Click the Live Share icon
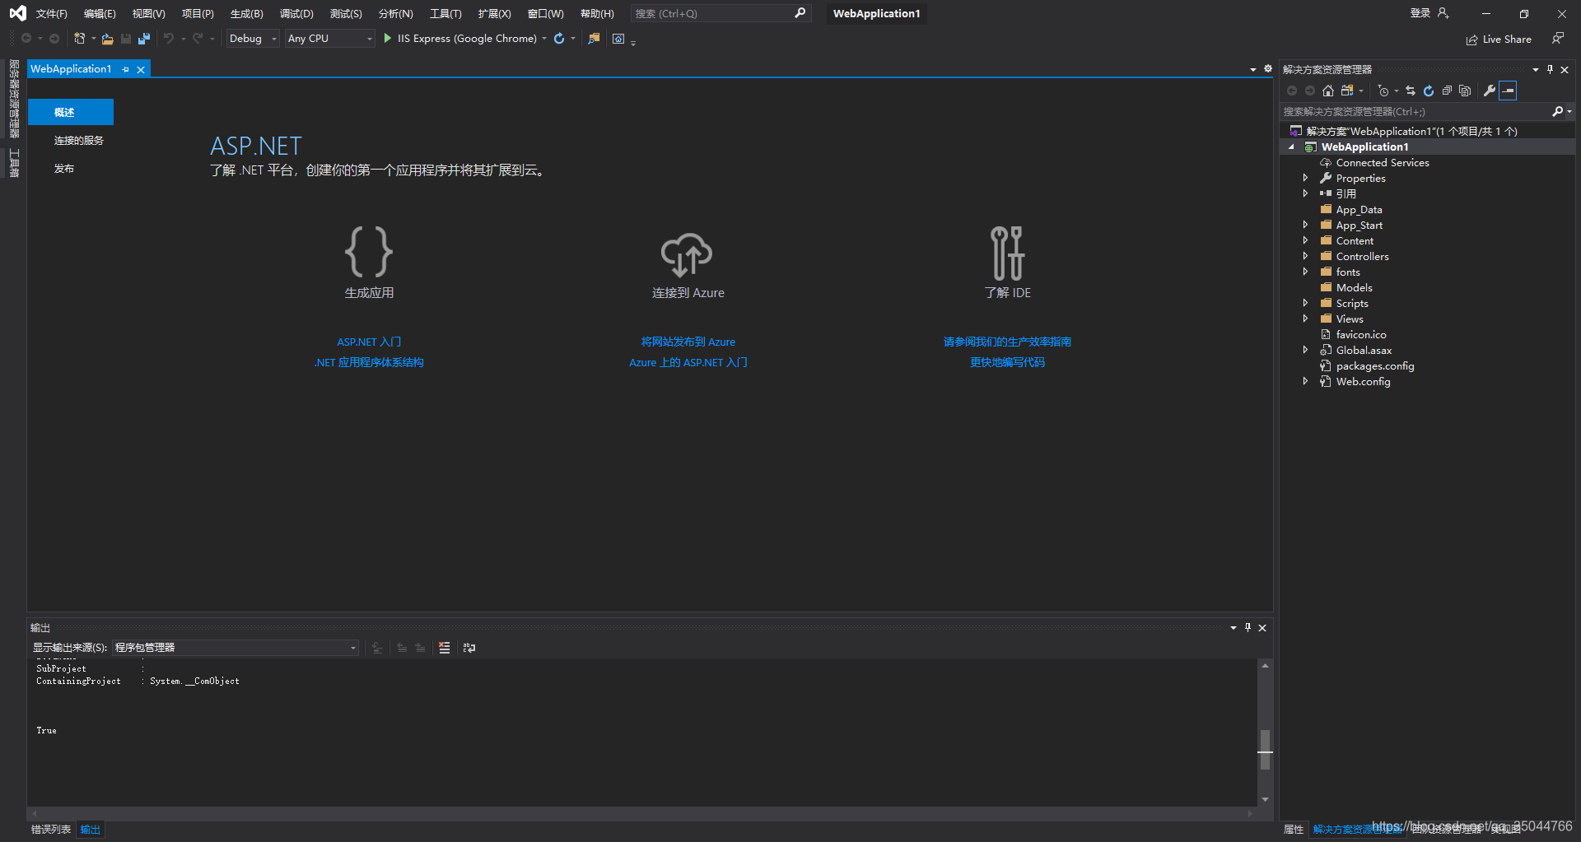Viewport: 1581px width, 842px height. tap(1471, 40)
